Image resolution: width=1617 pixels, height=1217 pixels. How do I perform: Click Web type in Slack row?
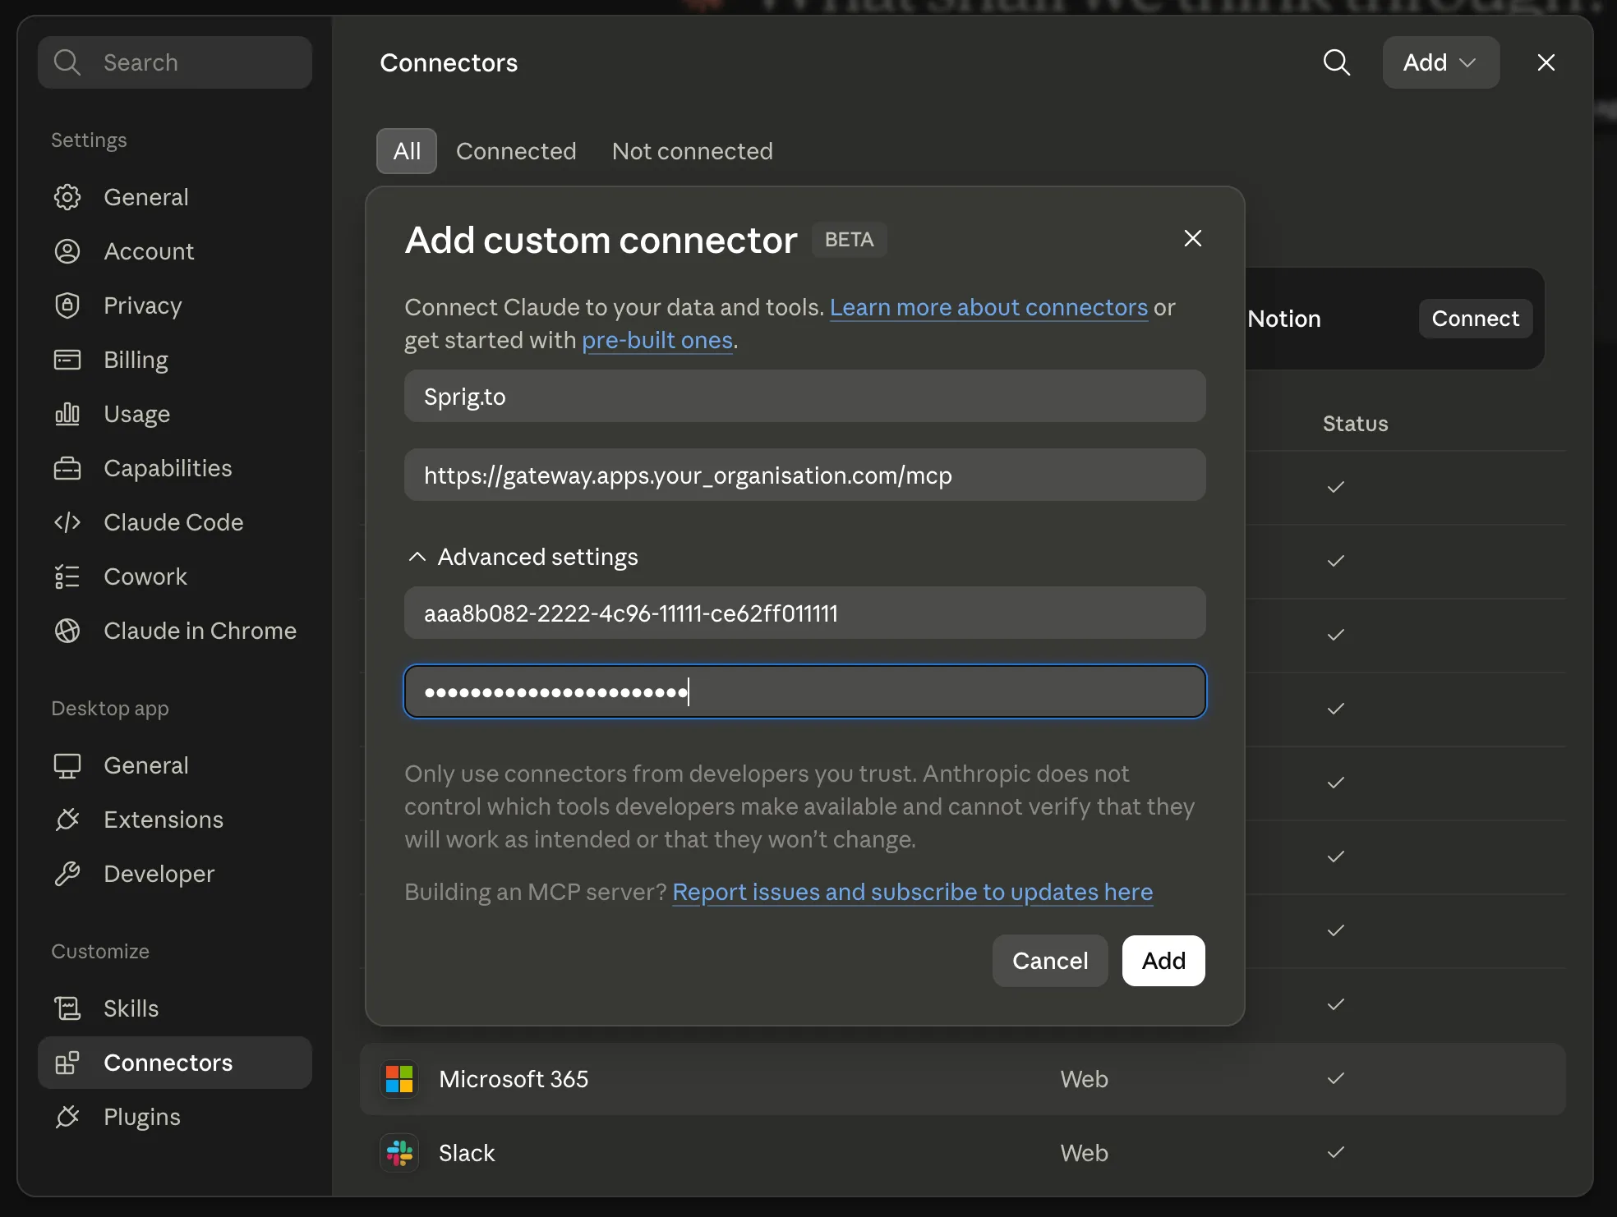pyautogui.click(x=1085, y=1153)
